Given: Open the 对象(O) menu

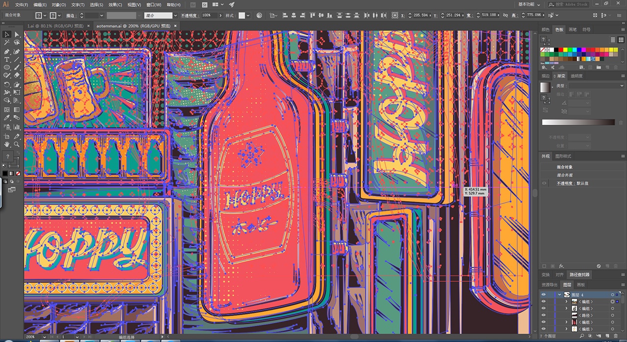Looking at the screenshot, I should click(x=59, y=4).
